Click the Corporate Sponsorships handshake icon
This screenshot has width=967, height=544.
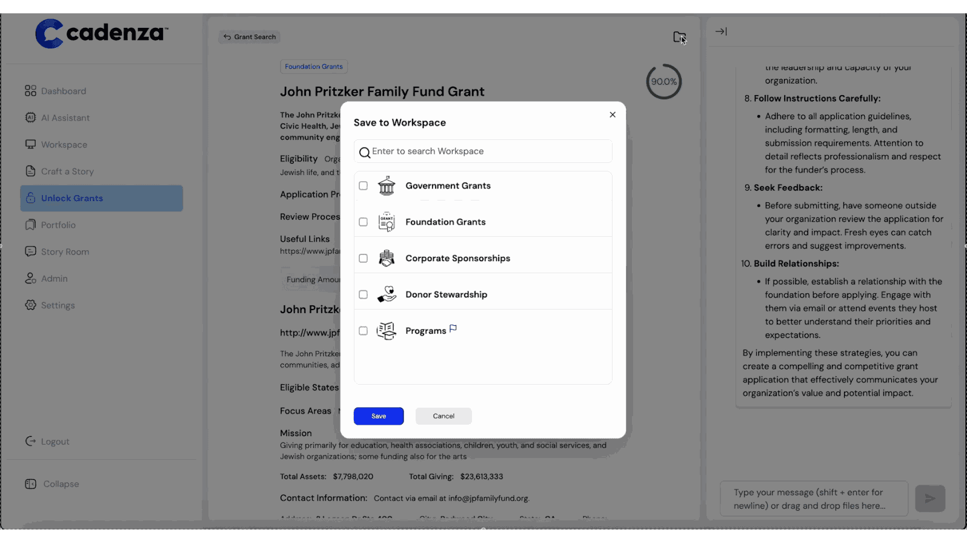387,259
